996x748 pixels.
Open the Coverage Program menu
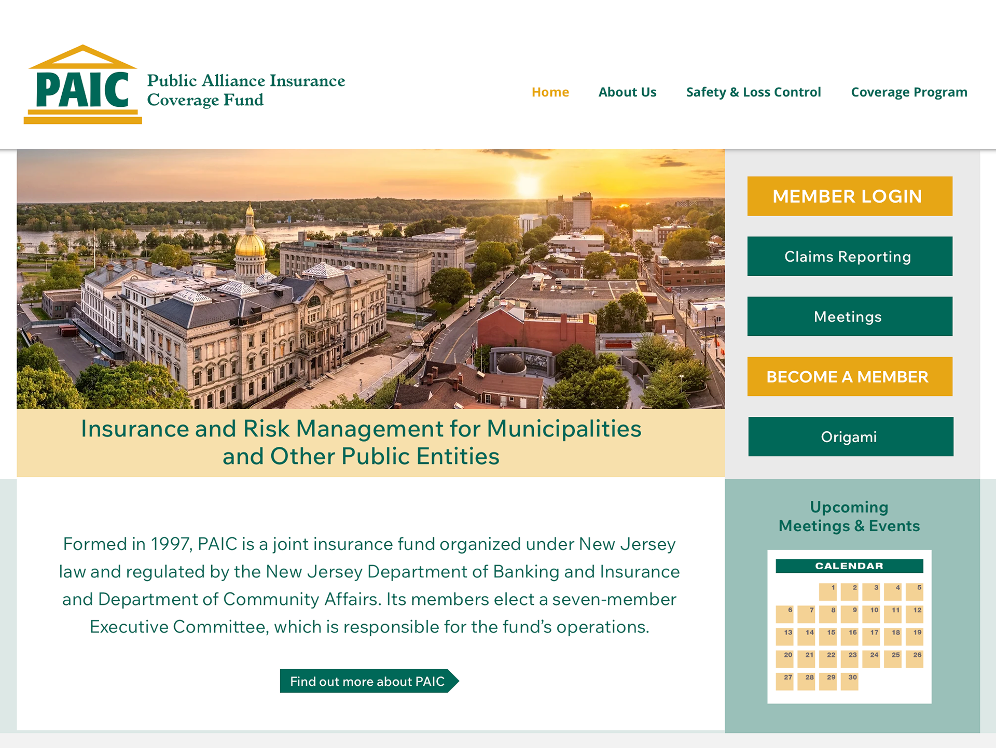(909, 92)
